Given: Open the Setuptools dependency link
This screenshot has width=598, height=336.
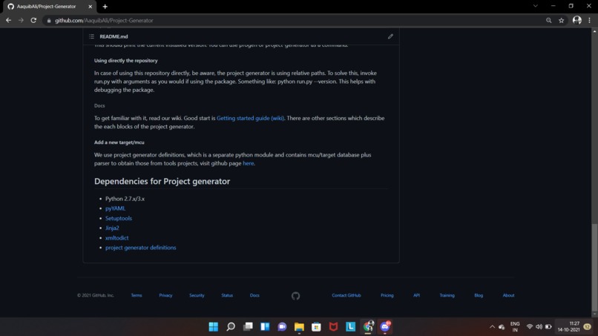Looking at the screenshot, I should tap(119, 218).
